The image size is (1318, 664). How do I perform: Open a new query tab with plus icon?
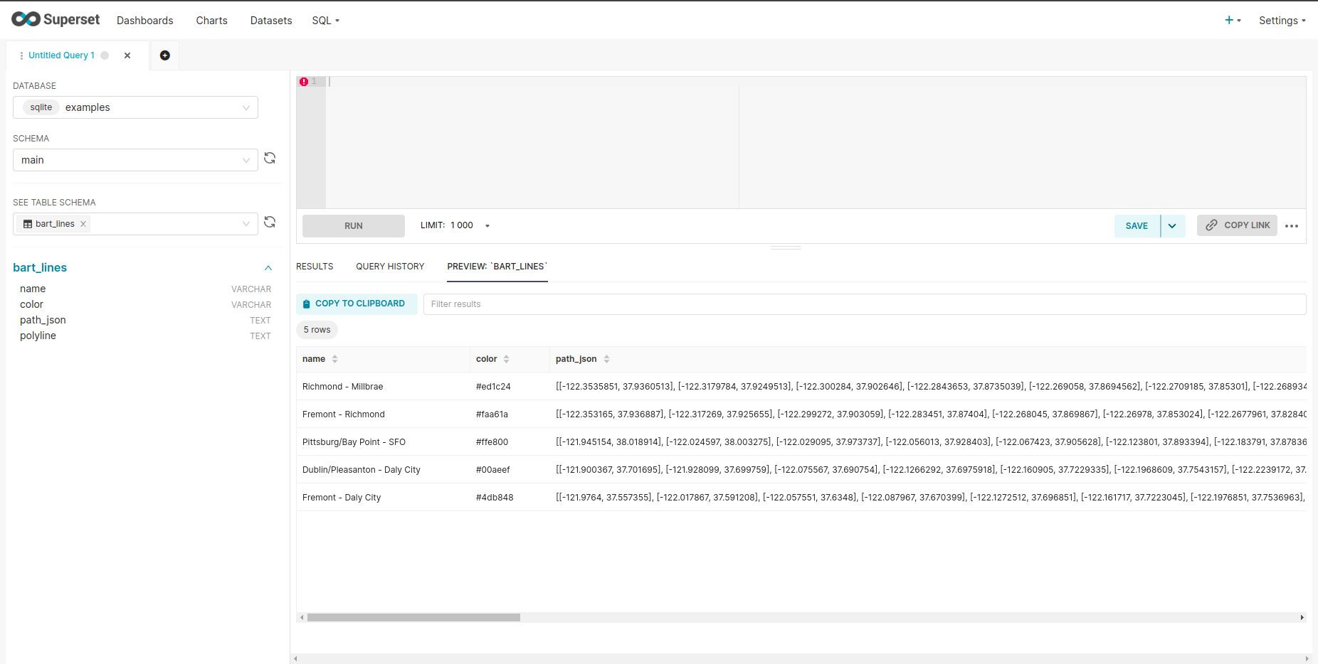164,55
